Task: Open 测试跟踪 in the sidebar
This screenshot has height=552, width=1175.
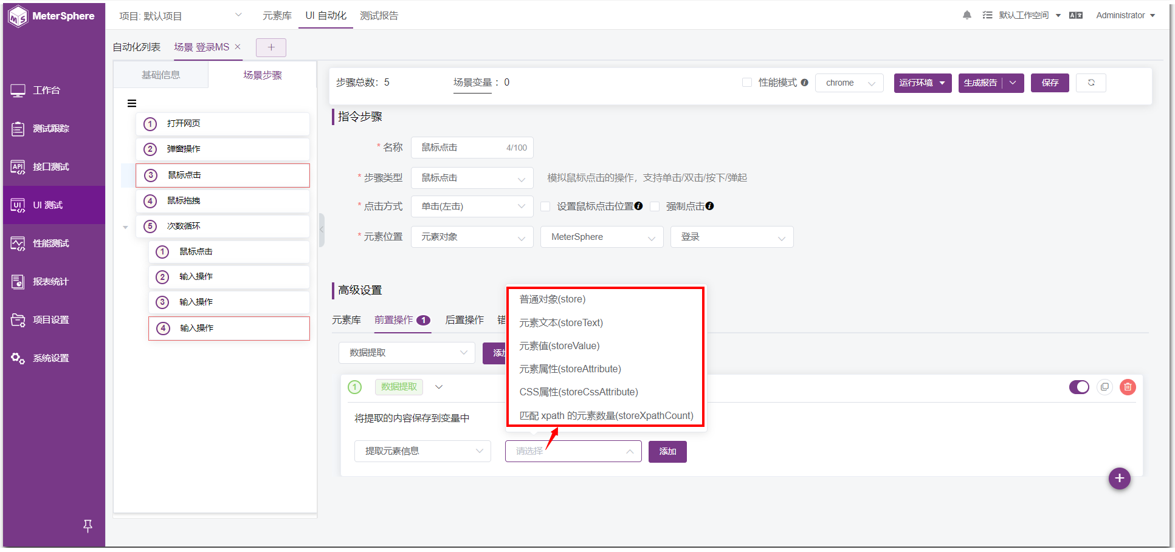Action: [54, 129]
